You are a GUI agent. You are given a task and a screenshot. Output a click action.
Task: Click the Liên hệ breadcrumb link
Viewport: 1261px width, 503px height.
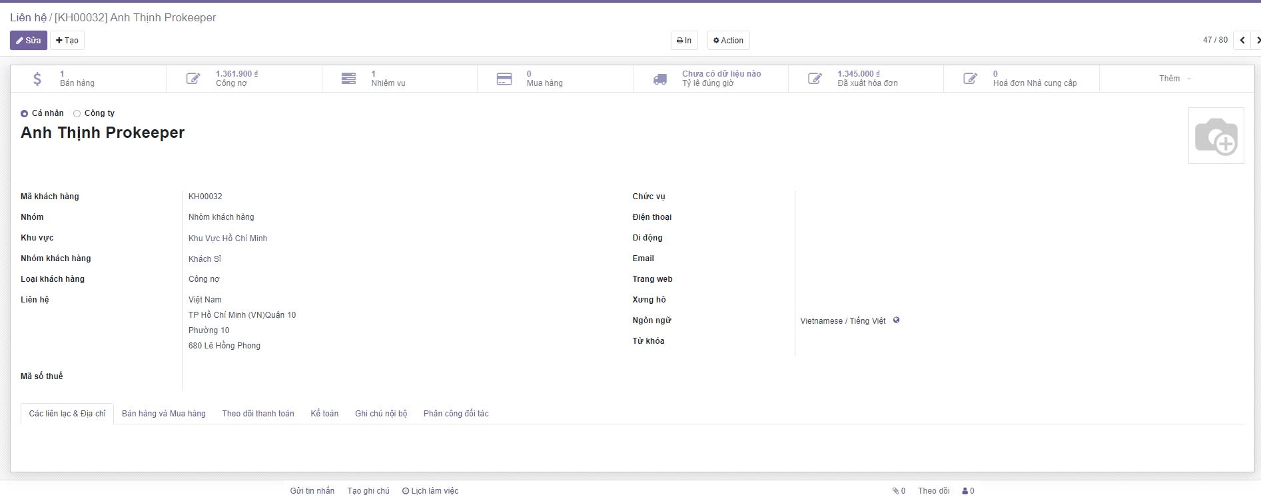coord(28,18)
